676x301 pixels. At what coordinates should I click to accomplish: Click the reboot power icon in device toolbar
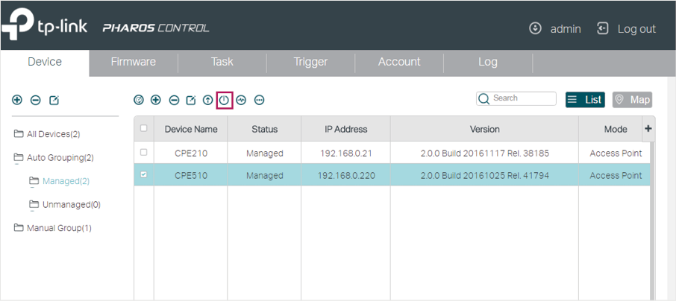224,101
